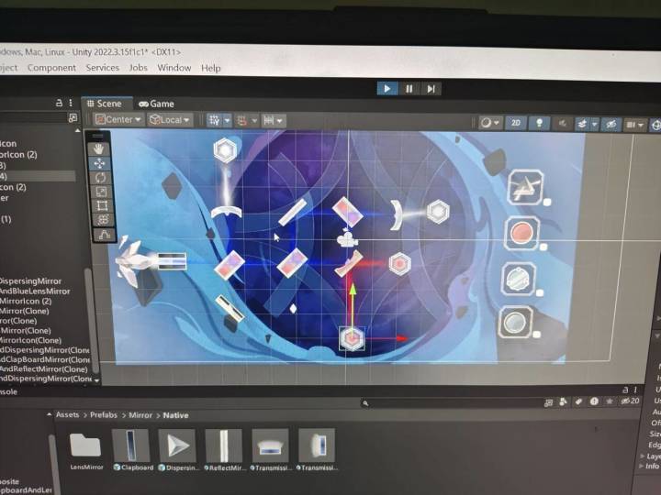Toggle scene effects rendering
The height and width of the screenshot is (495, 661).
582,124
